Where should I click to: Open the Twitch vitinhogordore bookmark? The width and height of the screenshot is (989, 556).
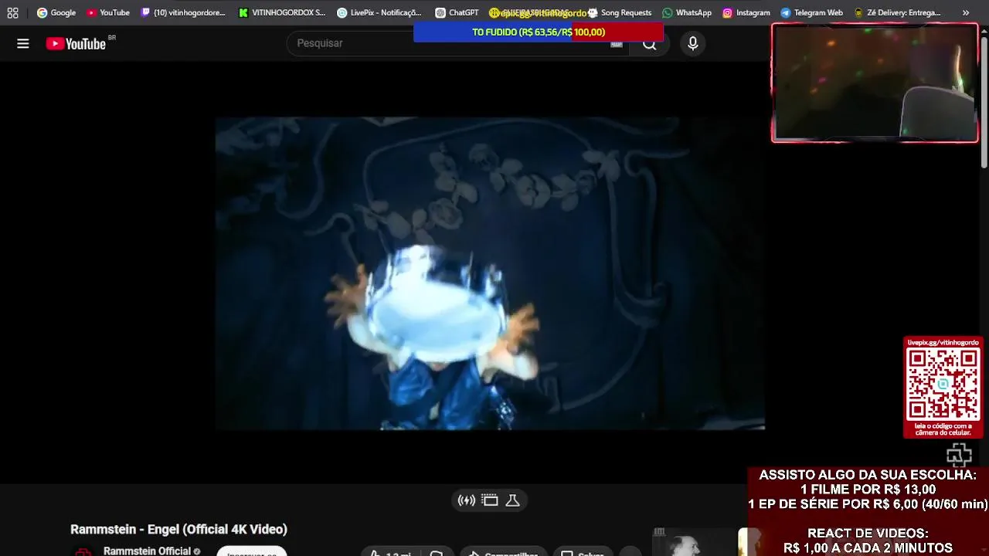pyautogui.click(x=183, y=12)
